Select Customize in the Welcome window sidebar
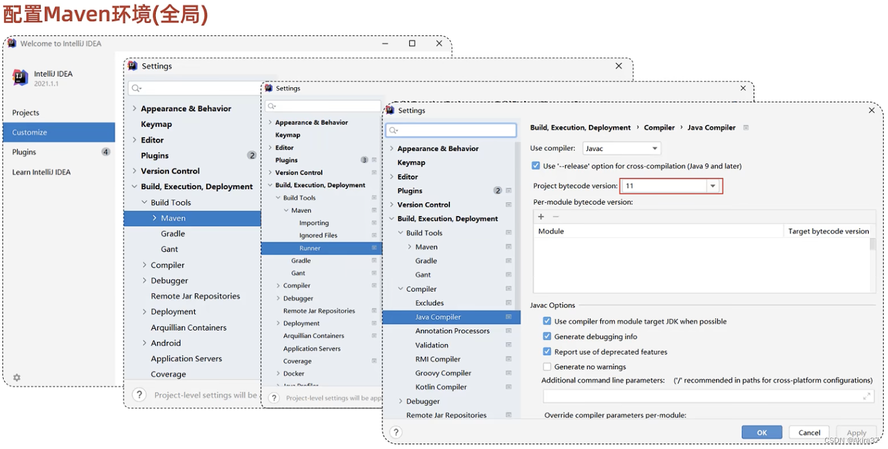Viewport: 888px width, 449px height. (x=59, y=132)
